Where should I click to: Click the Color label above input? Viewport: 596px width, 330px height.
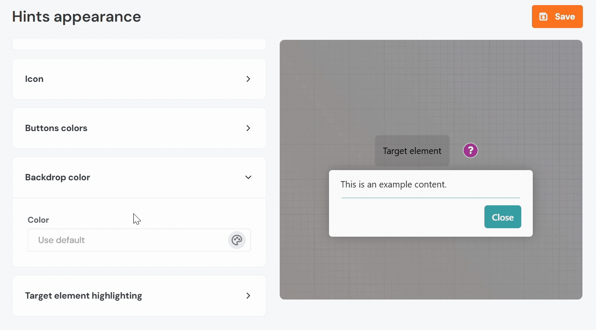[38, 220]
